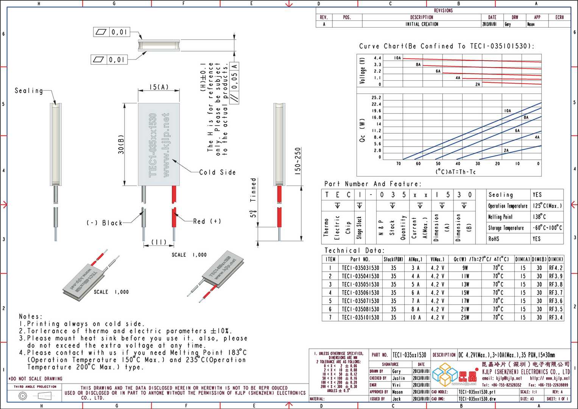Click the Melting Point value 138°C
The width and height of the screenshot is (578, 409).
(539, 217)
